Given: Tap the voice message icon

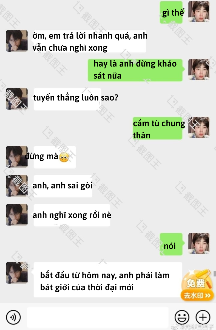Looking at the screenshot, I should pos(13,317).
